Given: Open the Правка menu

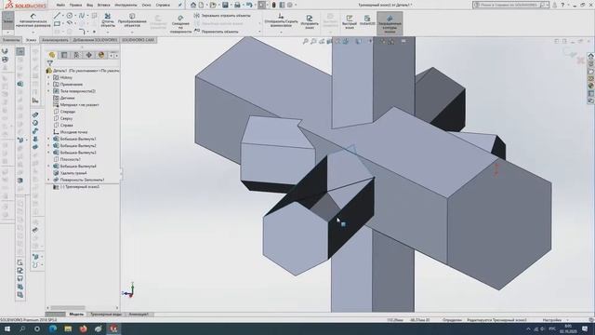Looking at the screenshot, I should [x=75, y=6].
